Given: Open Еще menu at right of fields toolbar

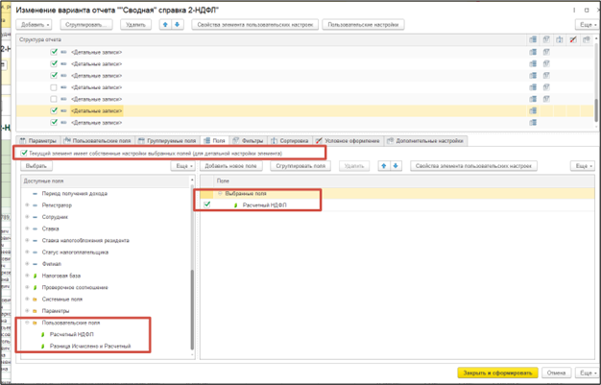Looking at the screenshot, I should pos(583,166).
